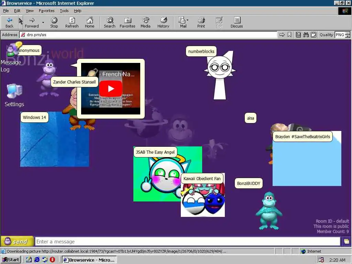This screenshot has height=264, width=352.
Task: Click the first quick launch notepad icon
Action: coord(29,260)
